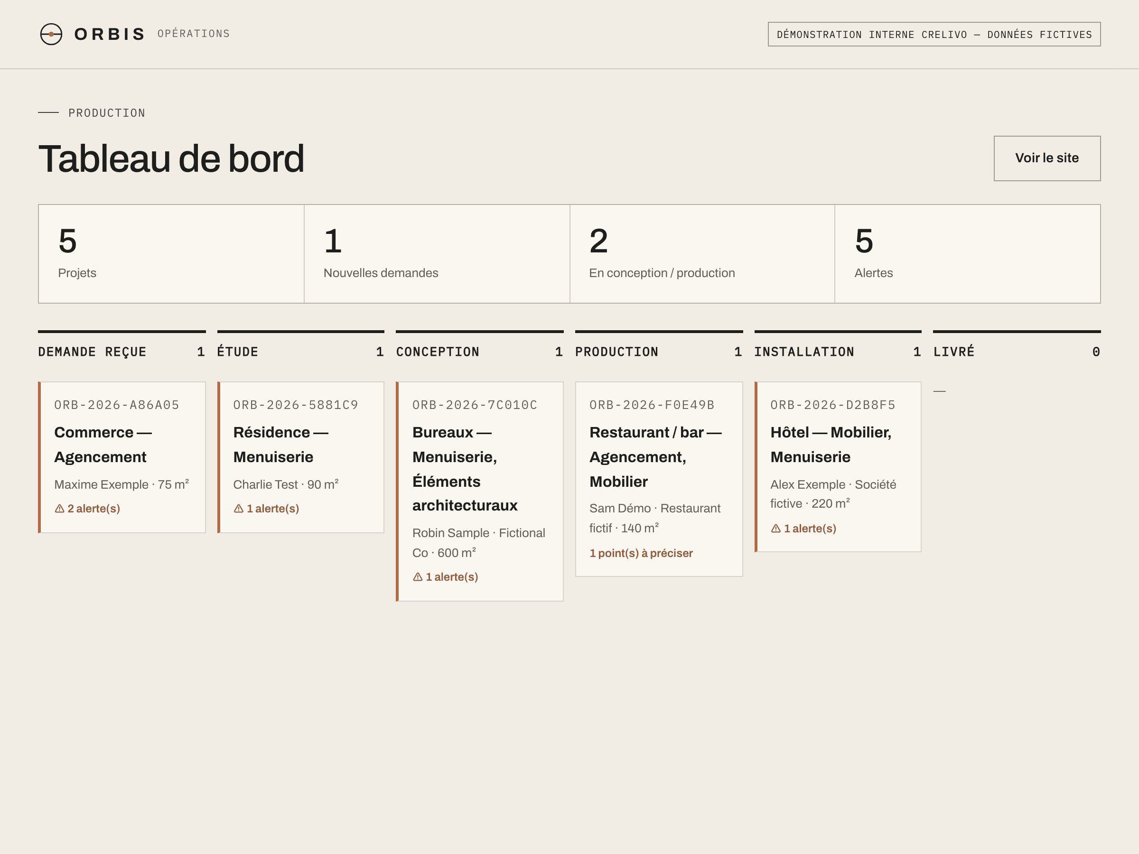Click the Tableau de bord heading
Viewport: 1139px width, 854px height.
171,158
